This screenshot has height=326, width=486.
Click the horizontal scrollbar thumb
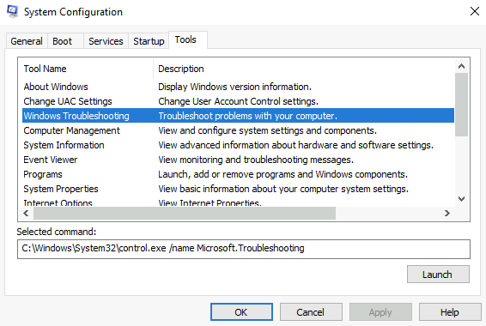pos(185,214)
